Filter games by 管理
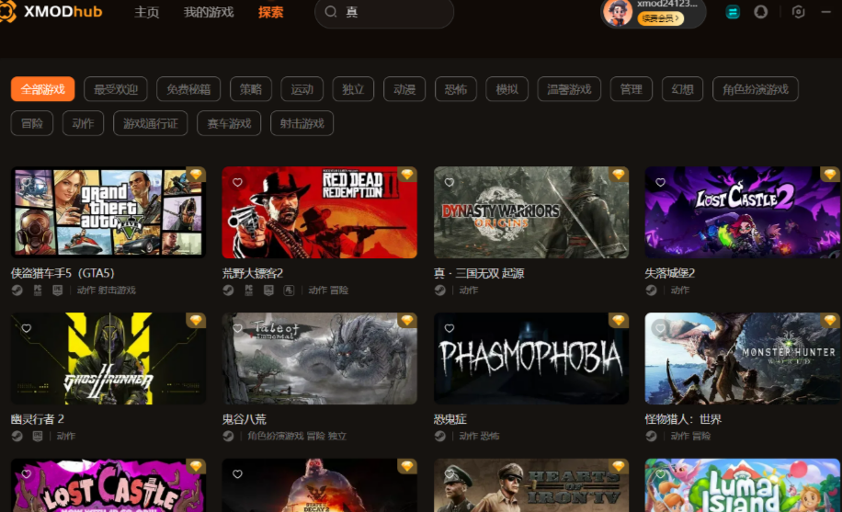Screen dimensions: 842x512 click(x=631, y=89)
